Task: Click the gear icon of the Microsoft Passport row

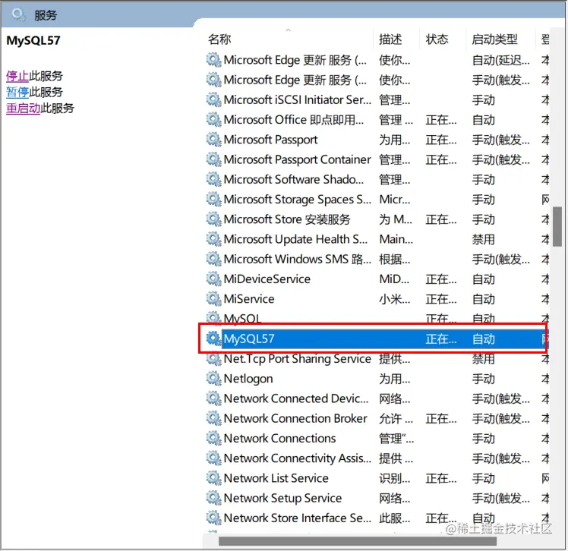Action: pyautogui.click(x=213, y=140)
